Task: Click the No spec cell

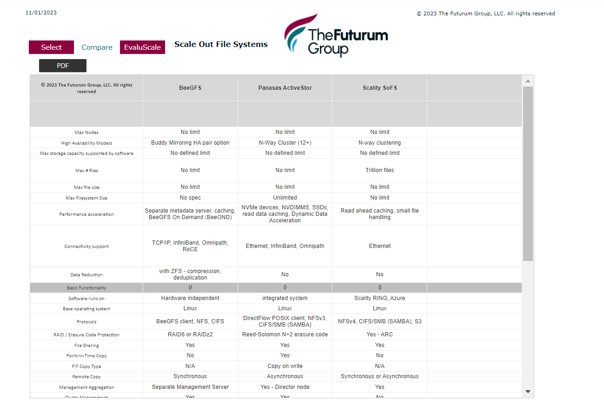Action: coord(190,198)
